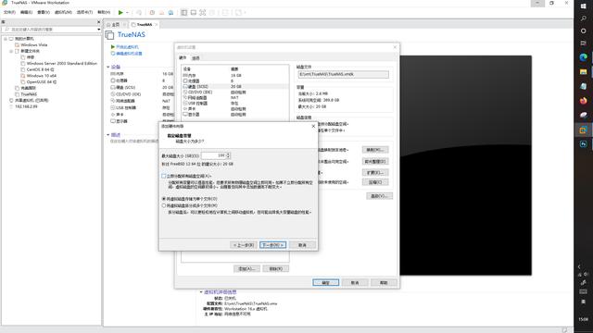Select TrueNAS in the library tree
The height and width of the screenshot is (333, 593).
pos(29,94)
